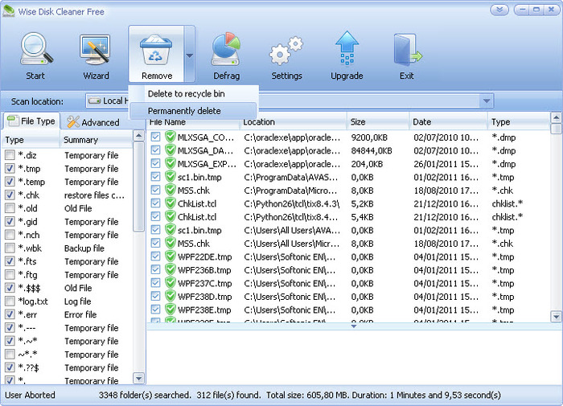Click the shield icon beside MSS.chk in ProgramData

(170, 191)
